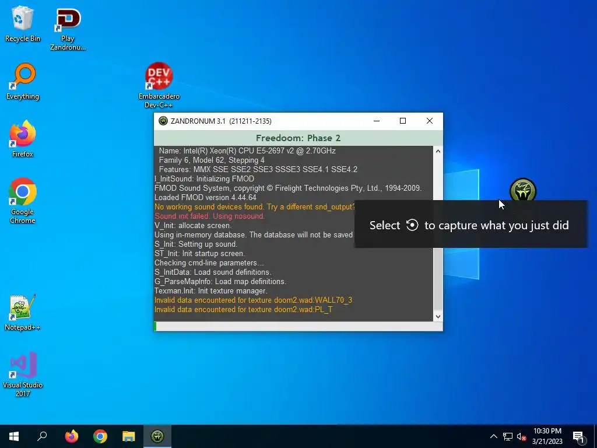Image resolution: width=597 pixels, height=448 pixels.
Task: Click the Zandronum icon on the right of the desktop
Action: [523, 190]
